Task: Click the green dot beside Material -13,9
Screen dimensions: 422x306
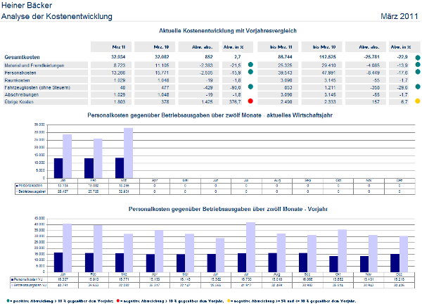Action: point(417,65)
